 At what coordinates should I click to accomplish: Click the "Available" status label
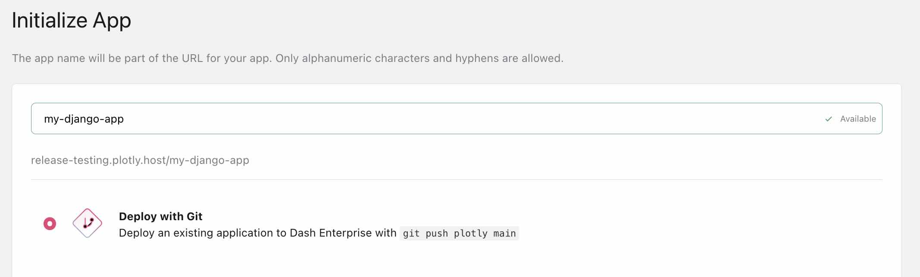point(858,119)
